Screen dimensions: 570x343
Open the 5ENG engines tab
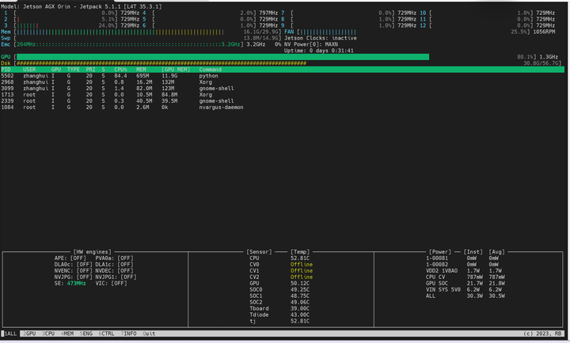click(x=85, y=334)
